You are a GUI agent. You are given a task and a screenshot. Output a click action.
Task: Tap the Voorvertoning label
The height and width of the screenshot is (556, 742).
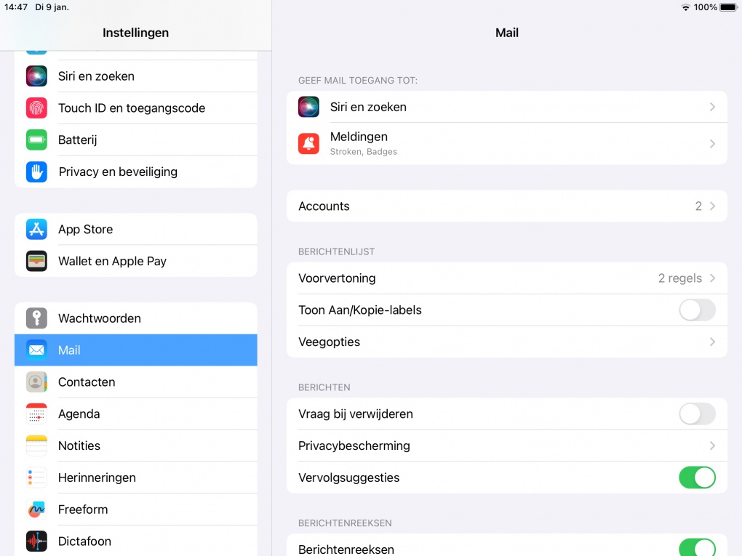(x=337, y=278)
